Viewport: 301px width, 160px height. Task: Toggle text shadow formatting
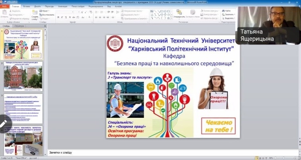point(70,17)
